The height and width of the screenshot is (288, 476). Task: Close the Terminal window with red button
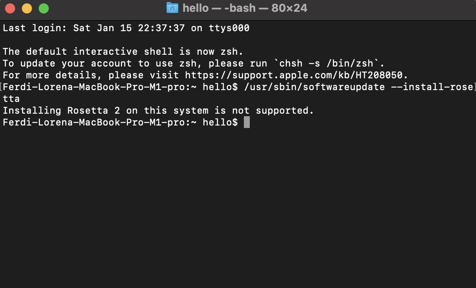click(10, 8)
